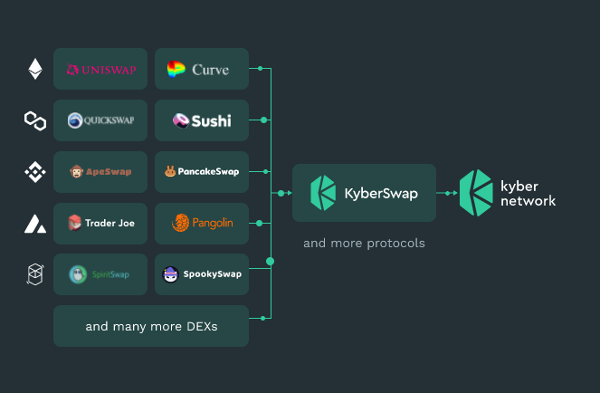Screen dimensions: 600x393
Task: Click the ApeSwap monkey icon
Action: point(77,171)
